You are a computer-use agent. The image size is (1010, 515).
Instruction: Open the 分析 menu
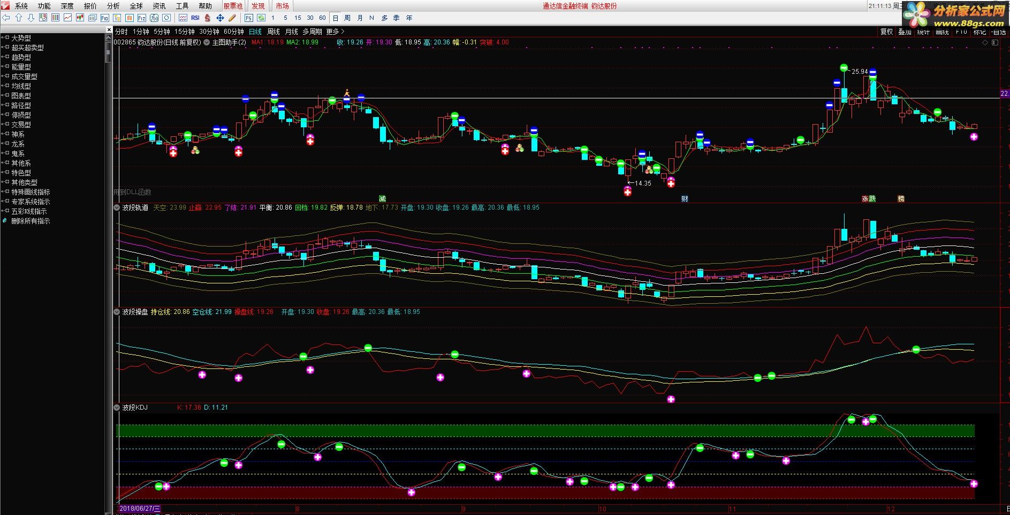pos(113,6)
